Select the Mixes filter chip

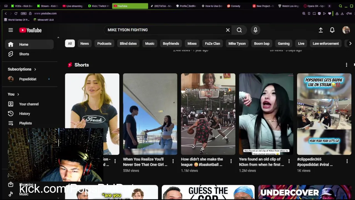(x=192, y=43)
